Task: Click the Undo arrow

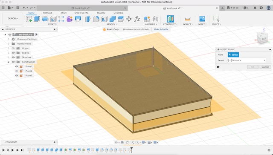Action: 24,8
